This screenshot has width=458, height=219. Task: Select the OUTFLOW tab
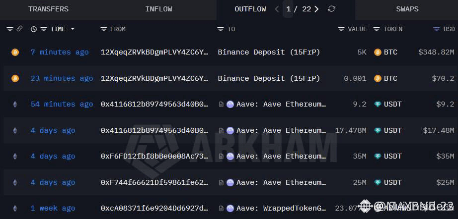pyautogui.click(x=250, y=9)
